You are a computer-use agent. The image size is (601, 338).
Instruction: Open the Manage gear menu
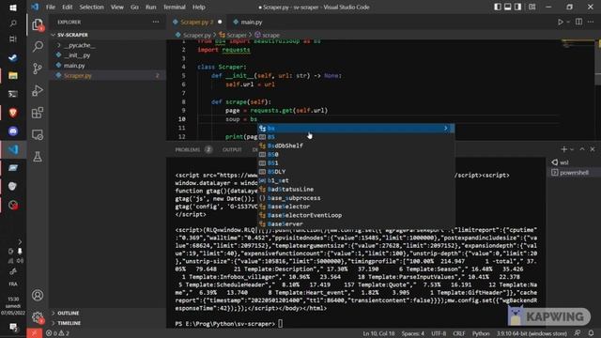coord(38,317)
